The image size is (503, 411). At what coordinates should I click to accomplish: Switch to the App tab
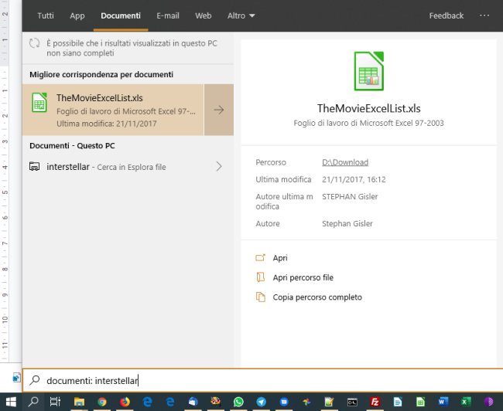pyautogui.click(x=77, y=15)
